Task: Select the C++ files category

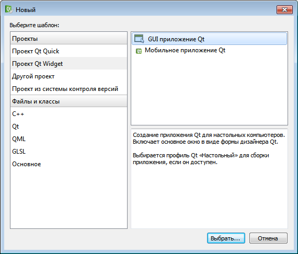Action: (x=68, y=114)
